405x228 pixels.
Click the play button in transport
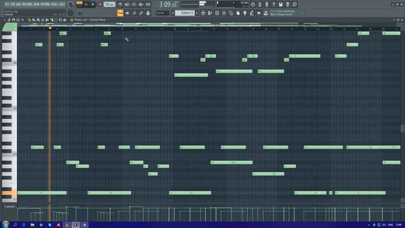[x=86, y=4]
